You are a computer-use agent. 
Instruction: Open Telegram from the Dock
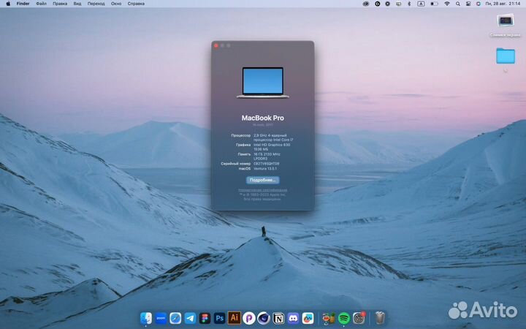190,318
